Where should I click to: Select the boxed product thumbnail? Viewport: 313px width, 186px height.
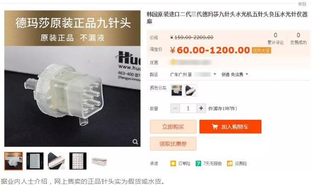point(99,161)
